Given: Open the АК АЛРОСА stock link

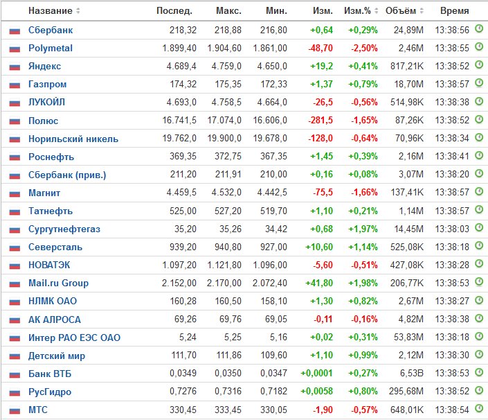Looking at the screenshot, I should [x=55, y=320].
